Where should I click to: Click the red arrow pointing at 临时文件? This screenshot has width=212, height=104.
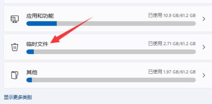click(72, 30)
